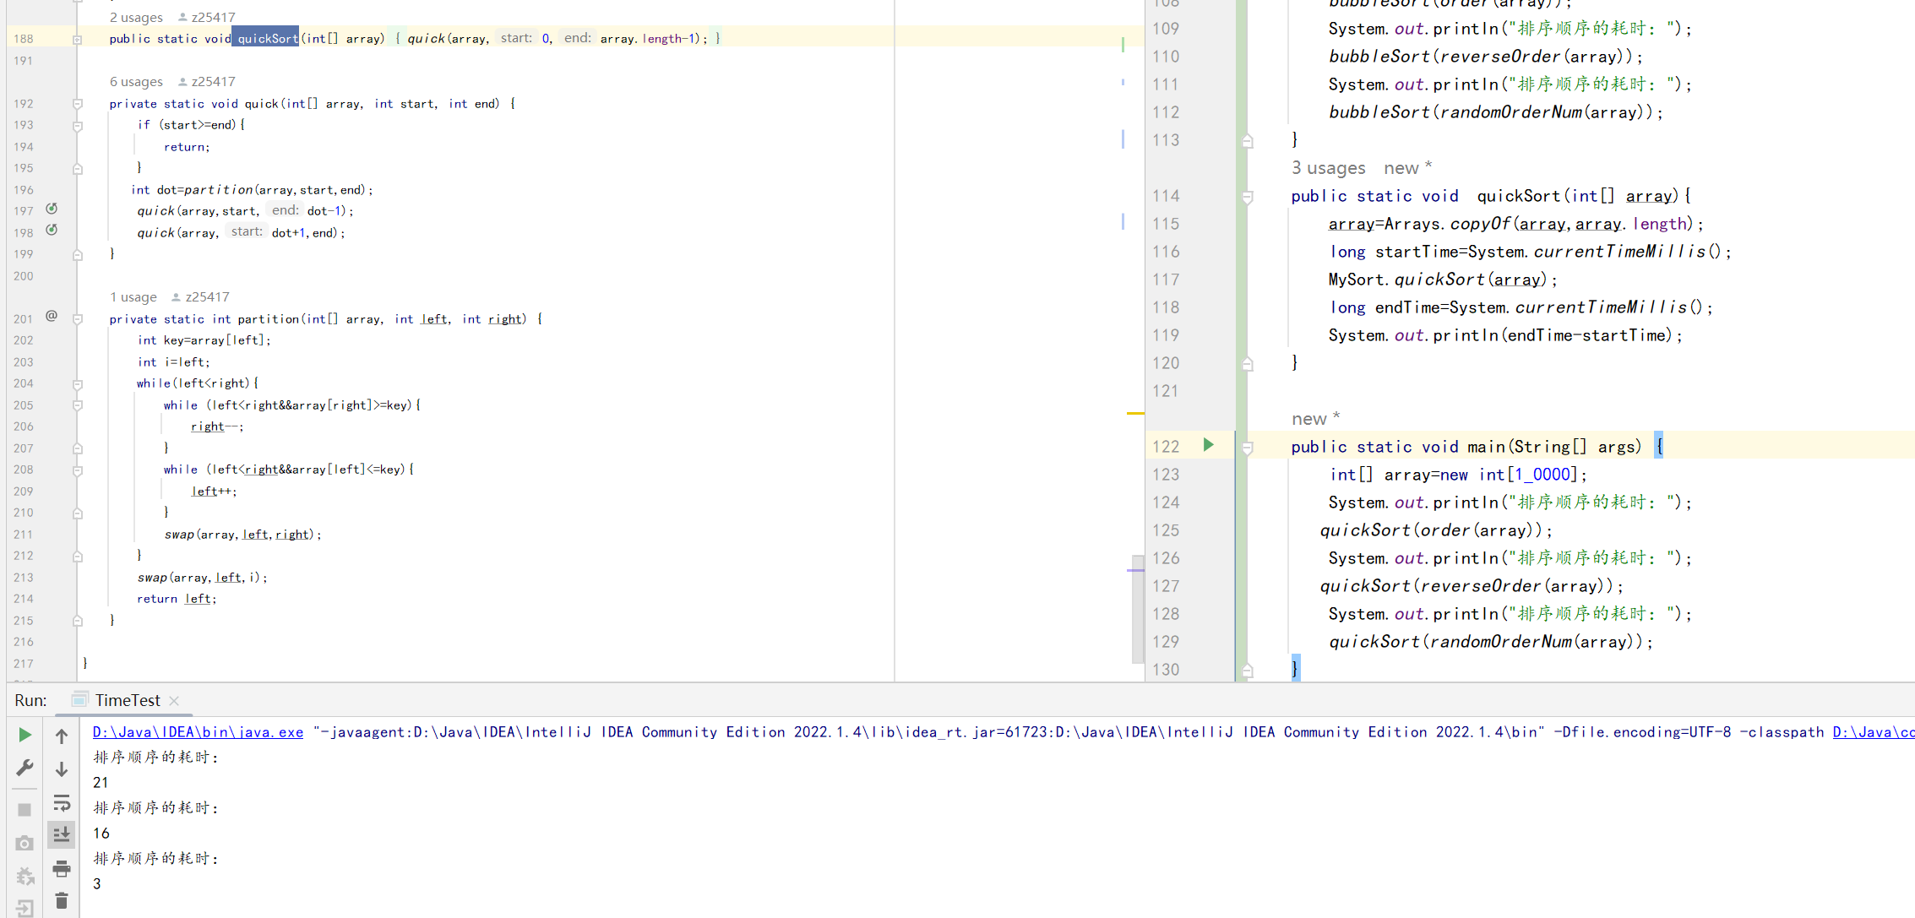Screen dimensions: 1915x918
Task: Collapse main method fold at line 122
Action: click(1248, 448)
